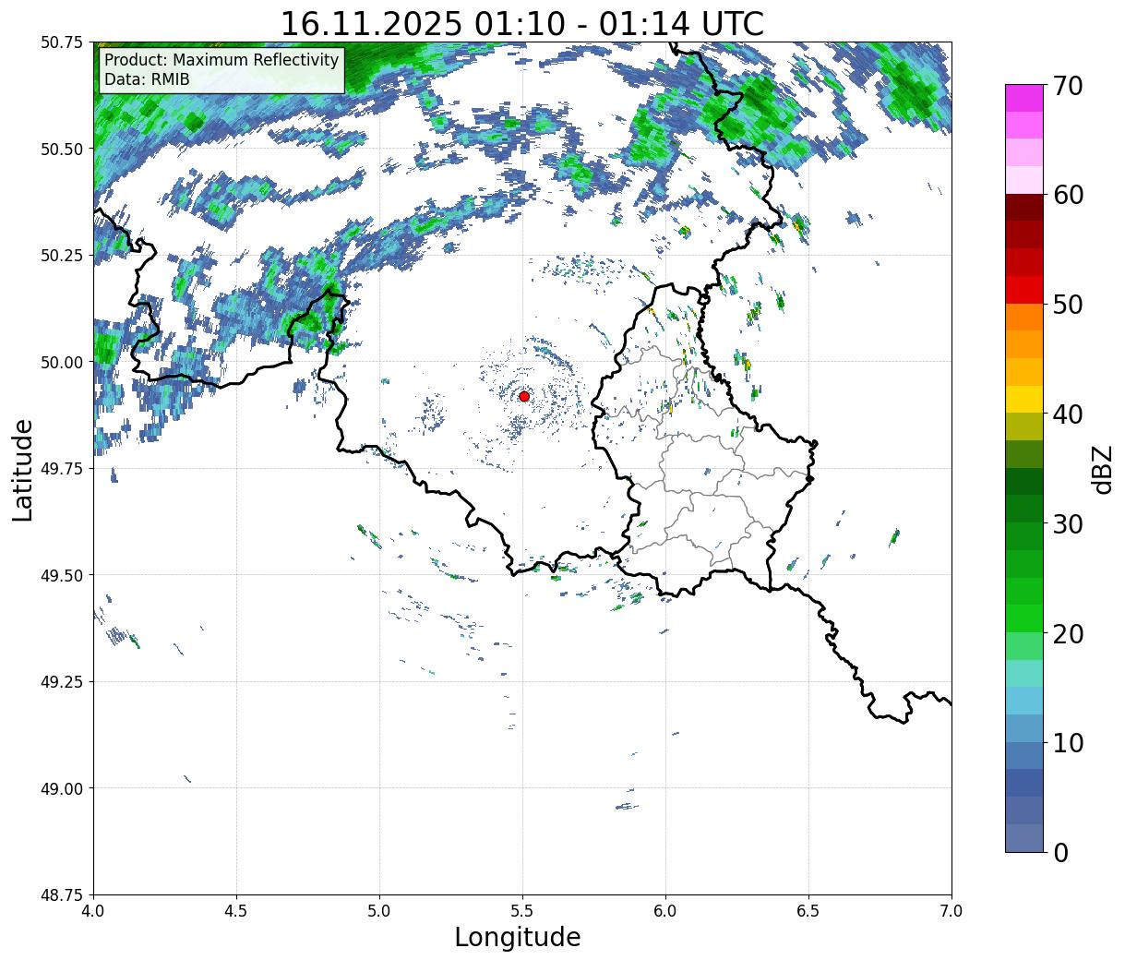
Task: Click the 'Latitude' axis label
Action: pyautogui.click(x=23, y=470)
